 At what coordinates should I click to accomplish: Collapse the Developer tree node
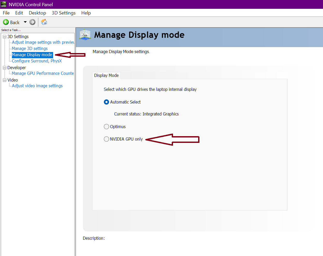tap(4, 68)
